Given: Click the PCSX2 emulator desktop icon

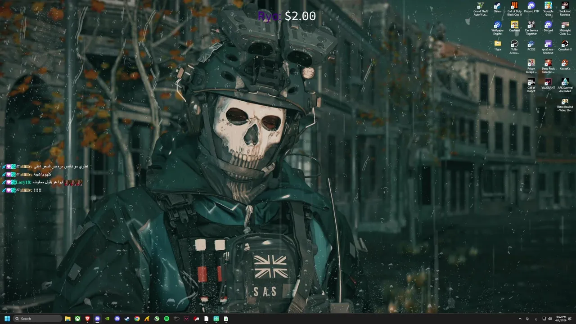Looking at the screenshot, I should [x=531, y=45].
